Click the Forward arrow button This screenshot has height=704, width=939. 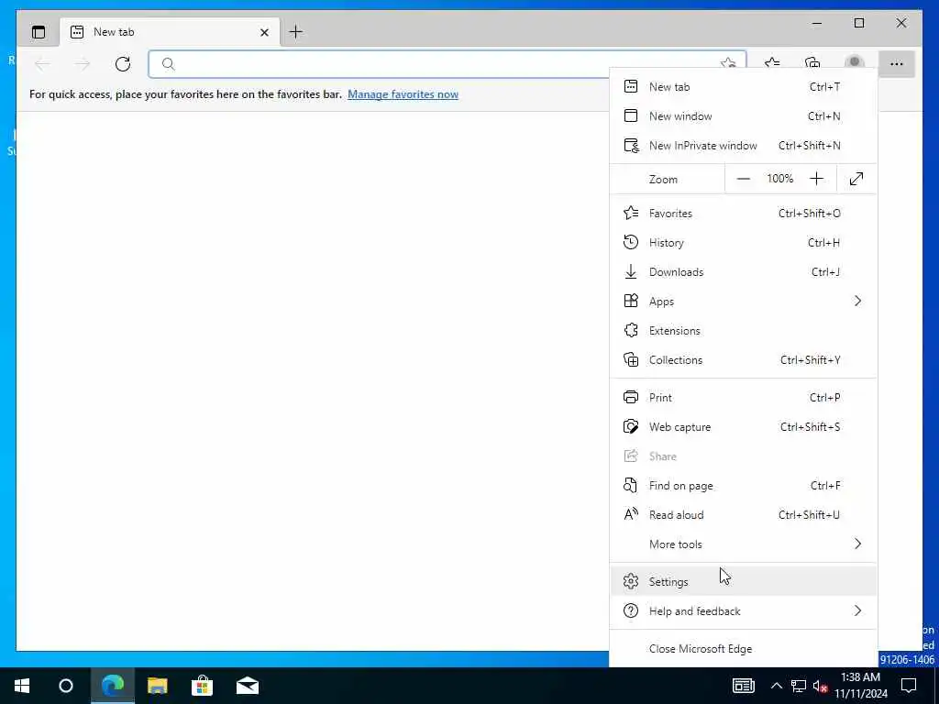83,64
